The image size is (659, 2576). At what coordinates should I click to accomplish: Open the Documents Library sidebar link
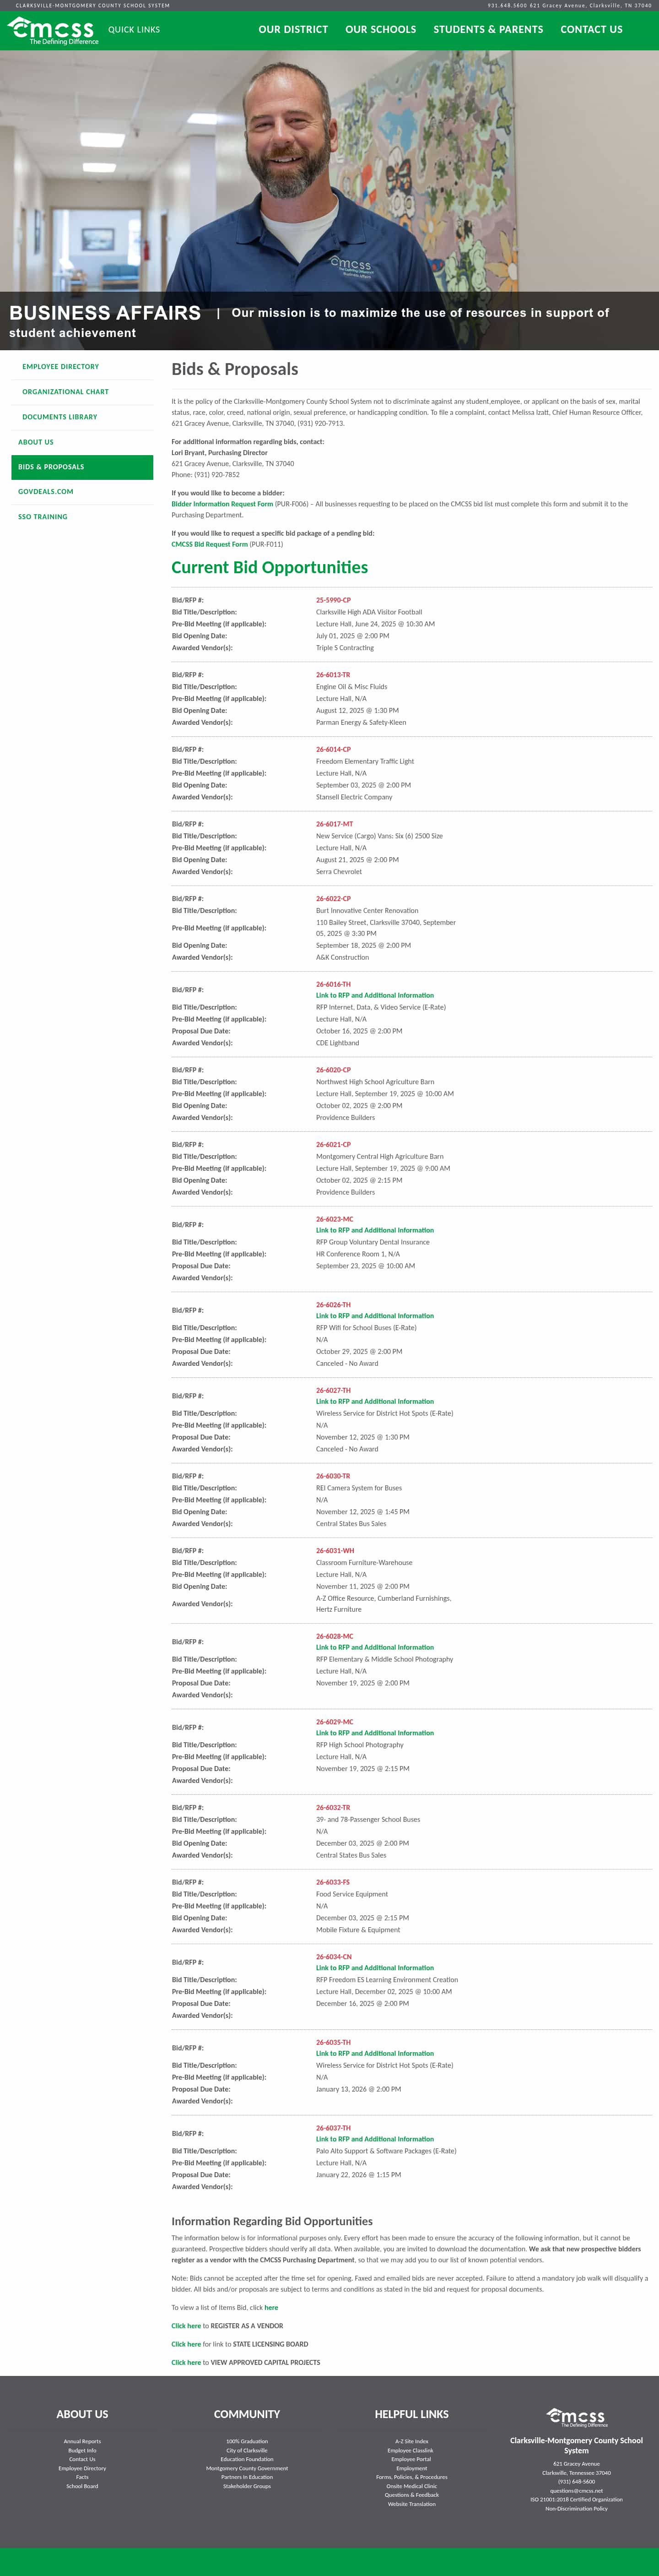coord(60,417)
